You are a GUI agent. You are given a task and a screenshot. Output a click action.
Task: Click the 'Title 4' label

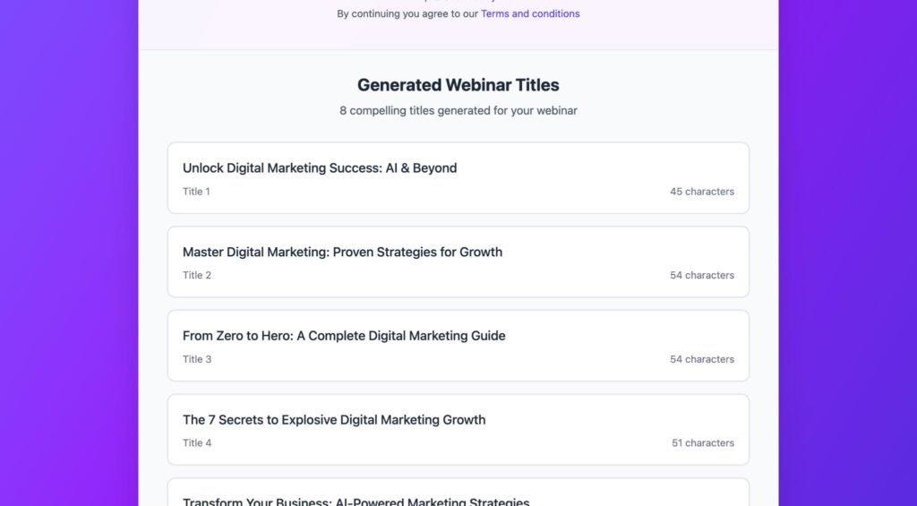click(197, 443)
